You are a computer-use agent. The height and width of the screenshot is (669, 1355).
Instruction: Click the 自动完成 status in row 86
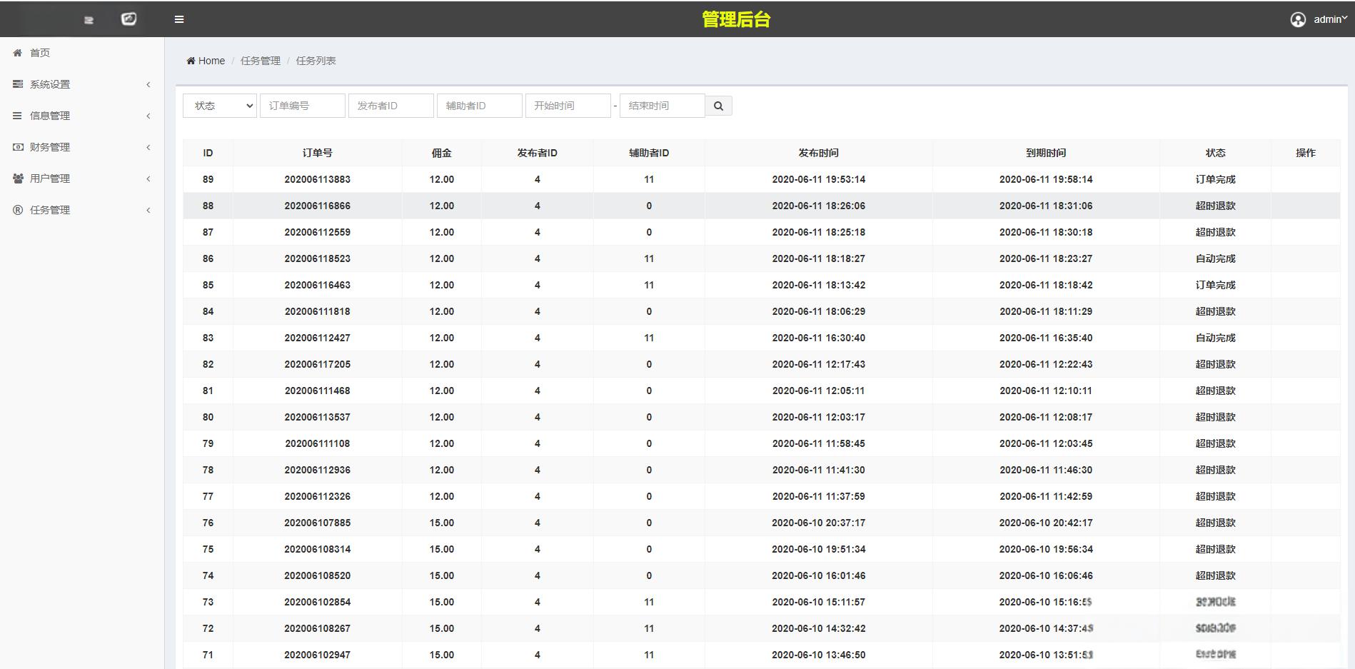tap(1216, 258)
